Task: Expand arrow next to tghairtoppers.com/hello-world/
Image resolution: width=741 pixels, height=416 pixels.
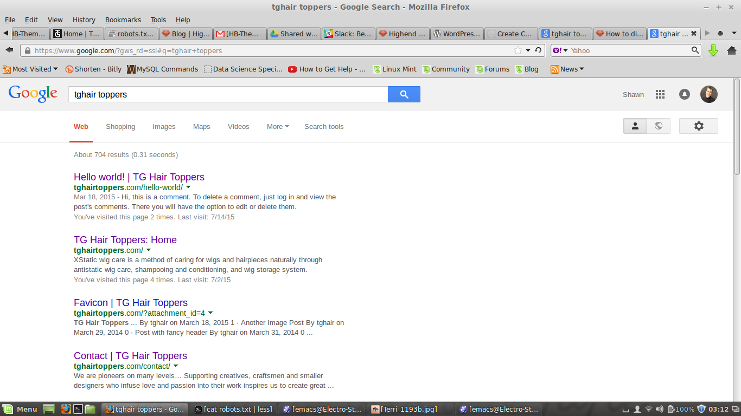Action: click(x=188, y=187)
